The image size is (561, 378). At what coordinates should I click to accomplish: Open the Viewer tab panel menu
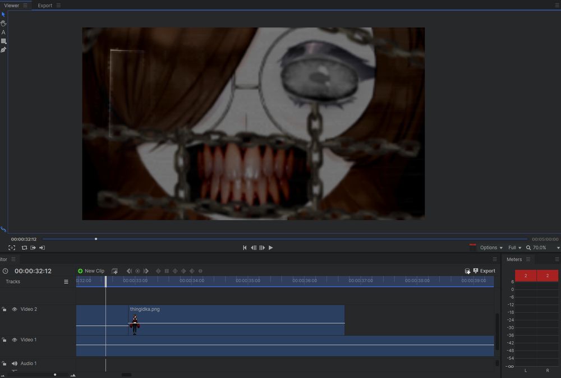[25, 6]
